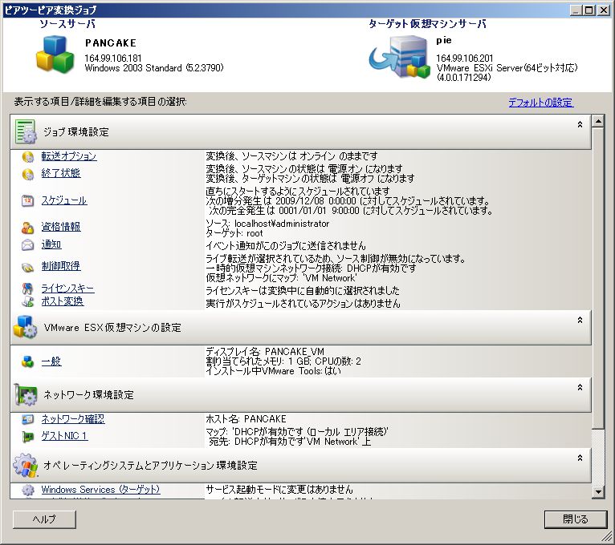
Task: Click the ネットワーク環境設定 section title
Action: [88, 394]
